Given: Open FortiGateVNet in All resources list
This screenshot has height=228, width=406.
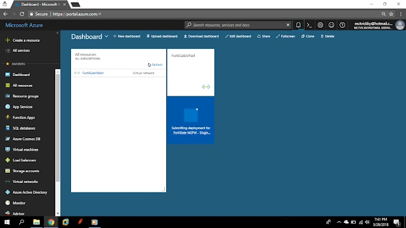Looking at the screenshot, I should (93, 73).
